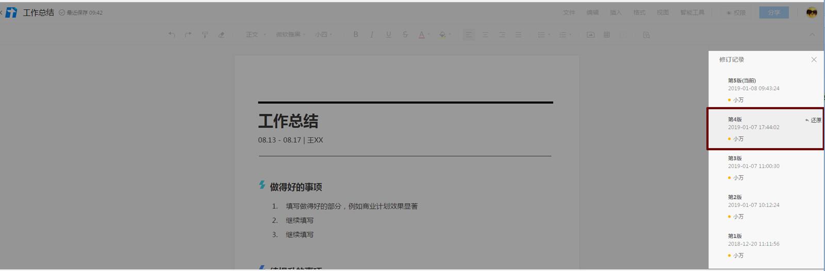Open the font color dropdown arrow
825x271 pixels.
[x=429, y=34]
